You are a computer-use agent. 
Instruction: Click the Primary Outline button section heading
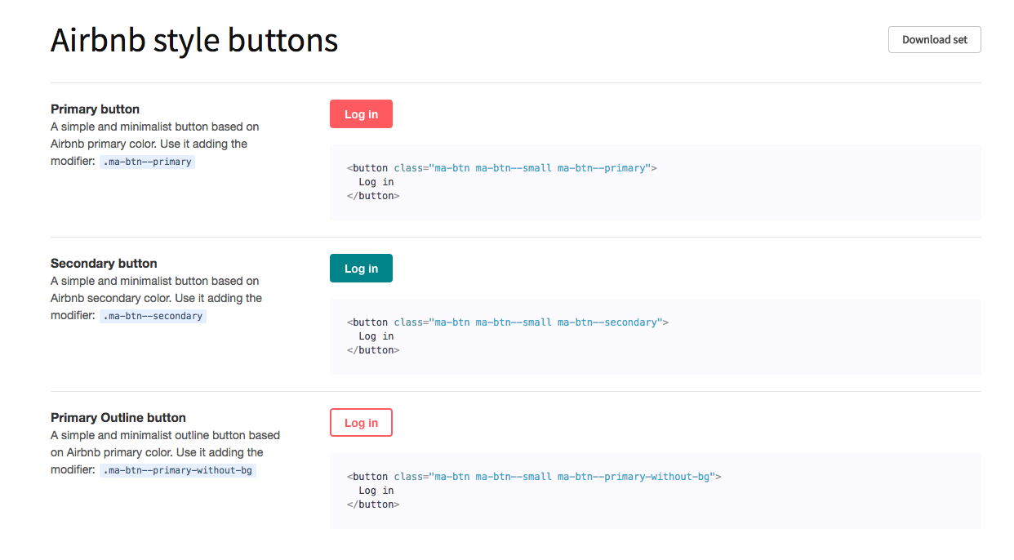click(118, 417)
